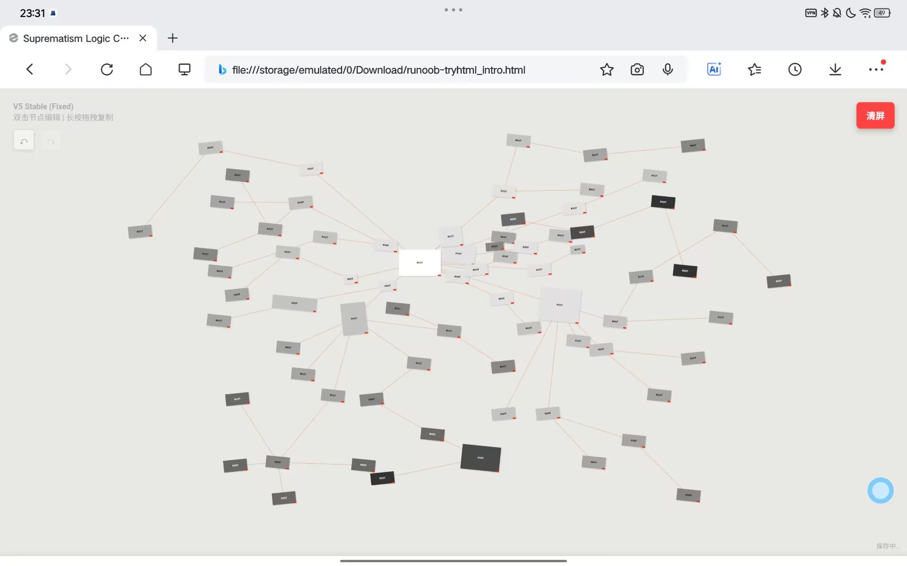
Task: Navigate back with left arrow
Action: [30, 70]
